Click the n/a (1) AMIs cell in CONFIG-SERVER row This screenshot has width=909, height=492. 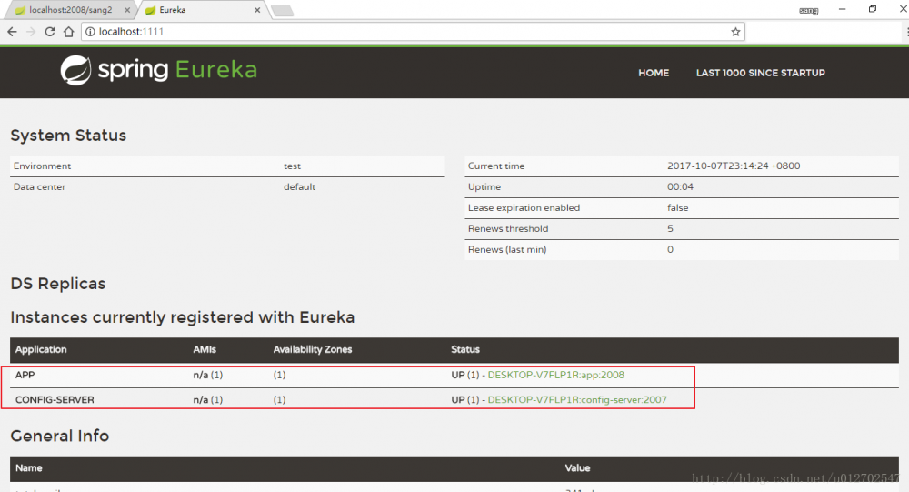pos(207,400)
